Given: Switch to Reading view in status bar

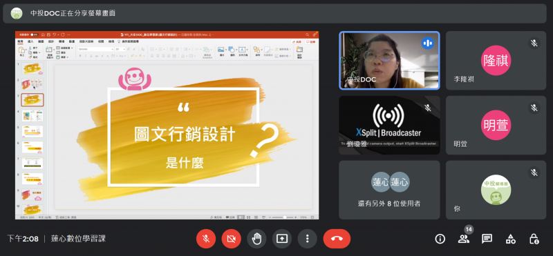Looking at the screenshot, I should (x=255, y=217).
